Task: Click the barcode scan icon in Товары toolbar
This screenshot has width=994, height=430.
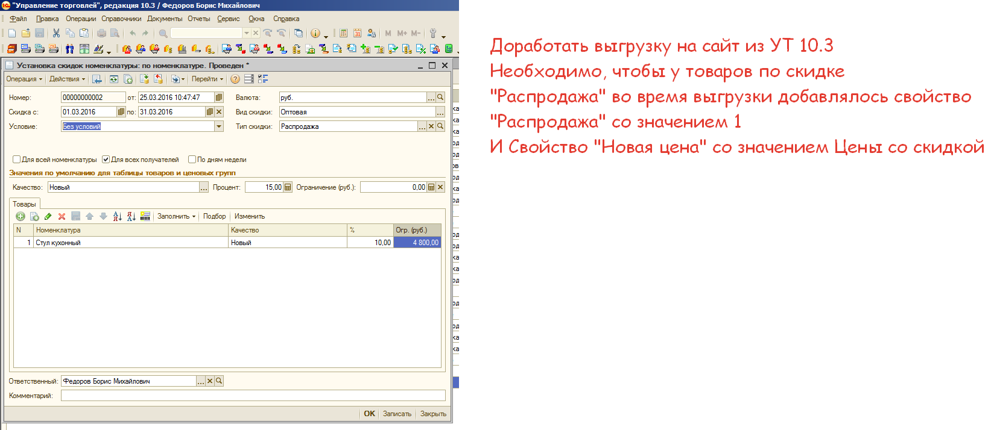Action: click(x=145, y=216)
